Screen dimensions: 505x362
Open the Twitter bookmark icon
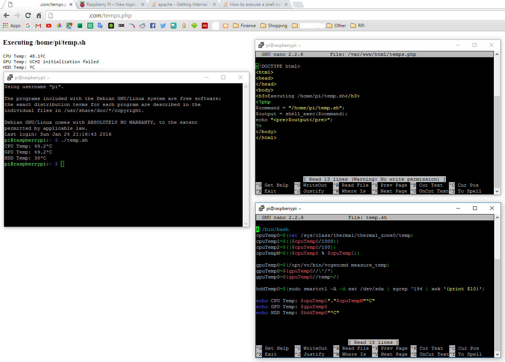pyautogui.click(x=163, y=26)
